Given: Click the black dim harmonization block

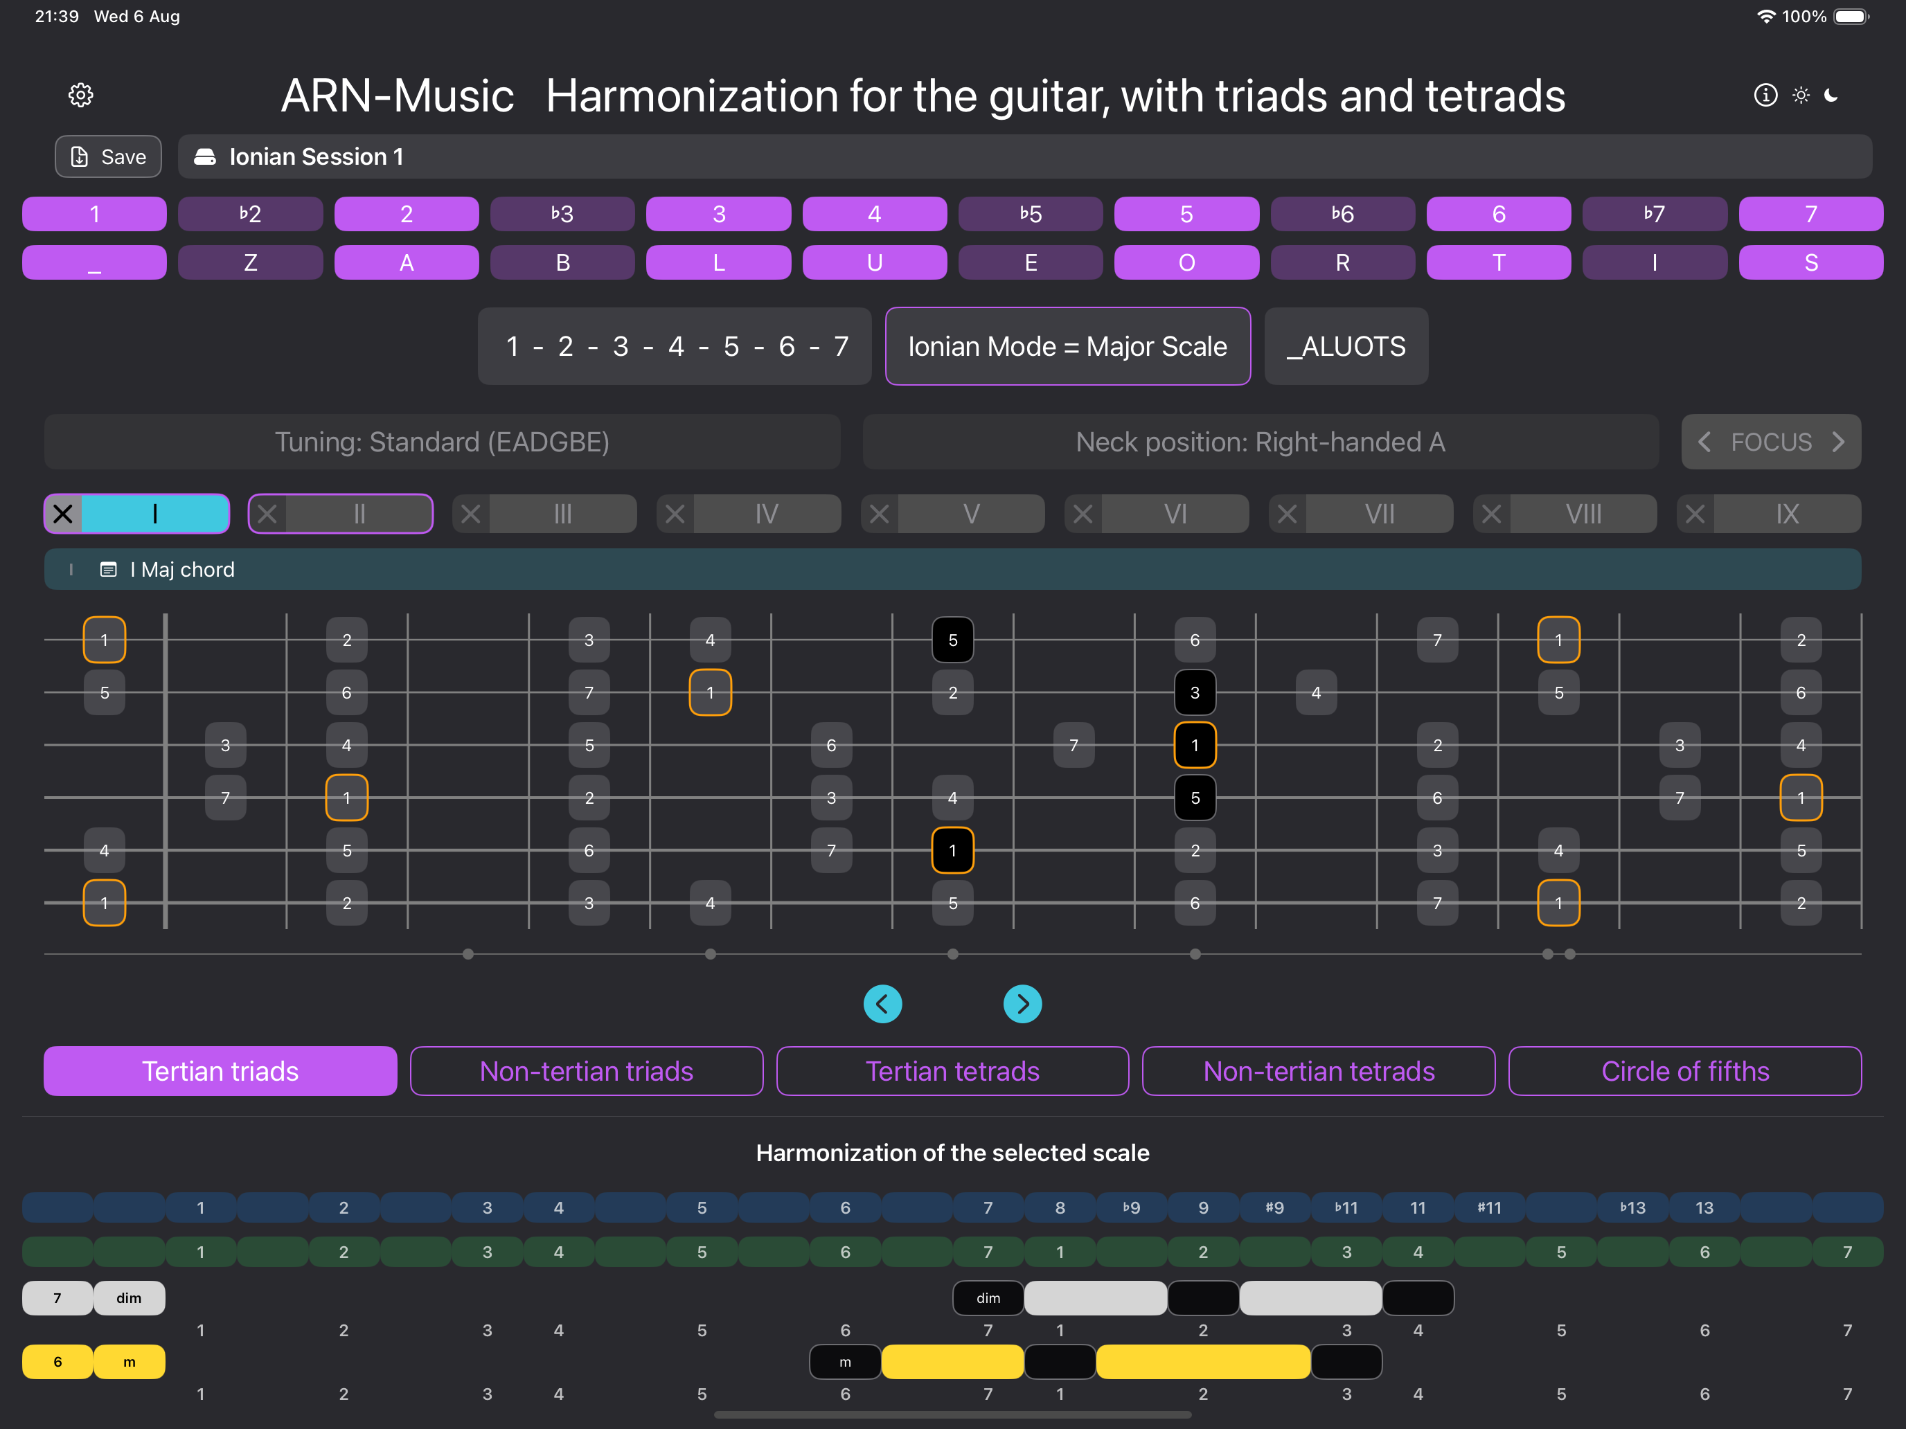Looking at the screenshot, I should pos(988,1298).
